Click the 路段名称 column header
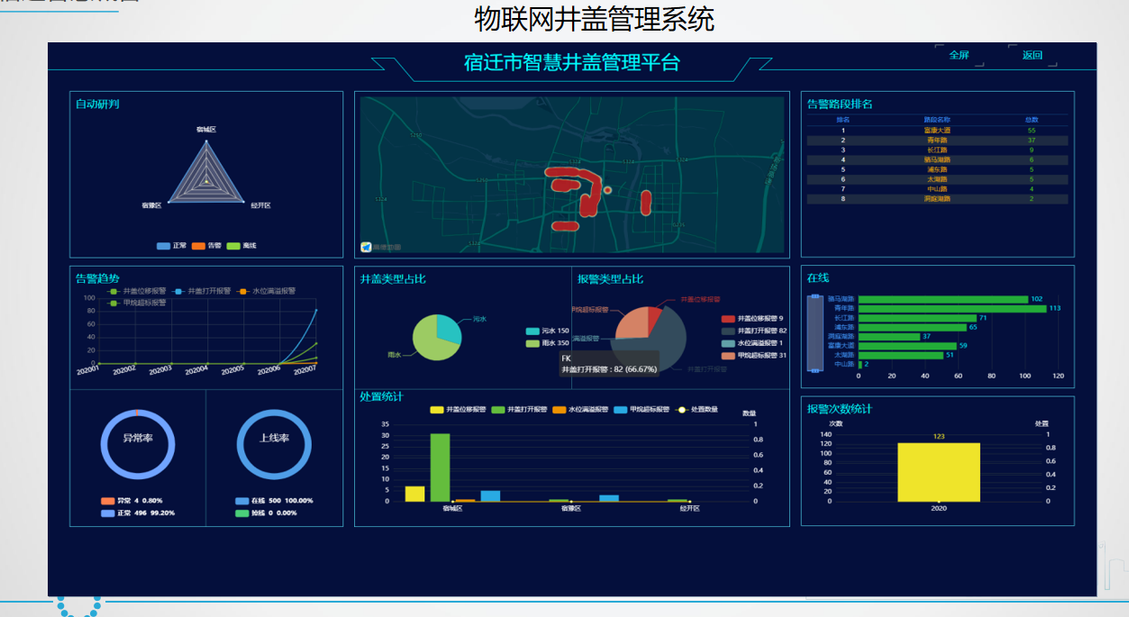1129x617 pixels. tap(937, 120)
